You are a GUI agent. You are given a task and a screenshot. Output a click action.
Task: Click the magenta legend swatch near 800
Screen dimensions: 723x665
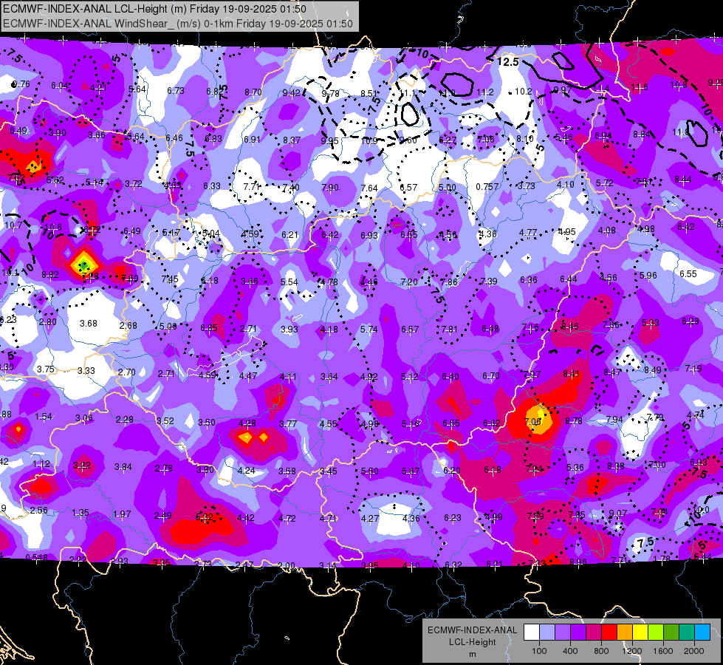pyautogui.click(x=594, y=632)
